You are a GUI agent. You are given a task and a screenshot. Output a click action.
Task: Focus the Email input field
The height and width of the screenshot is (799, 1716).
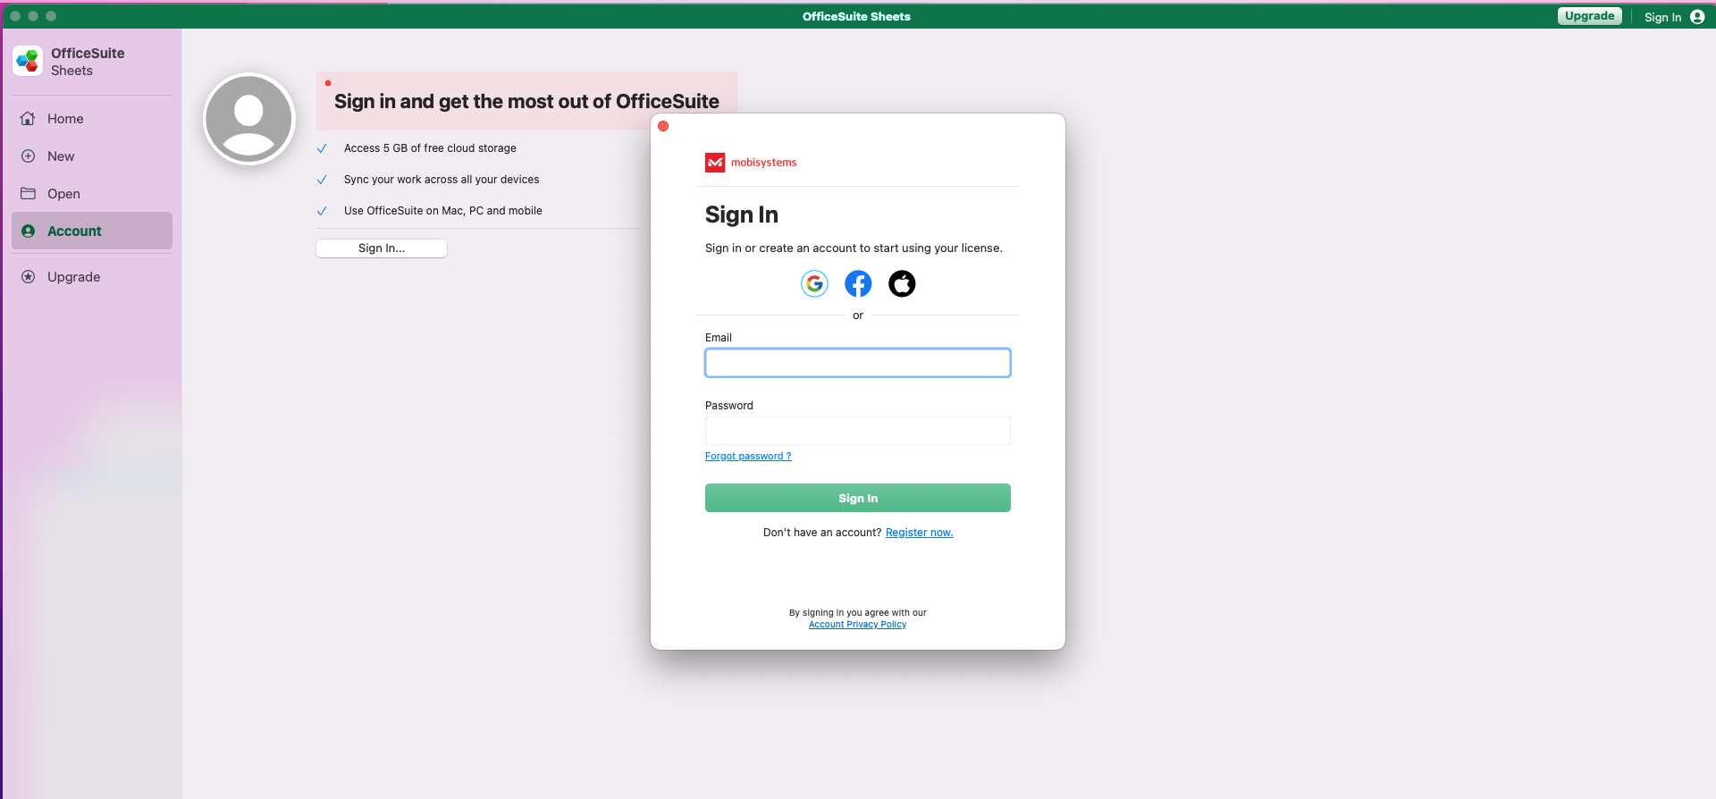(x=858, y=363)
